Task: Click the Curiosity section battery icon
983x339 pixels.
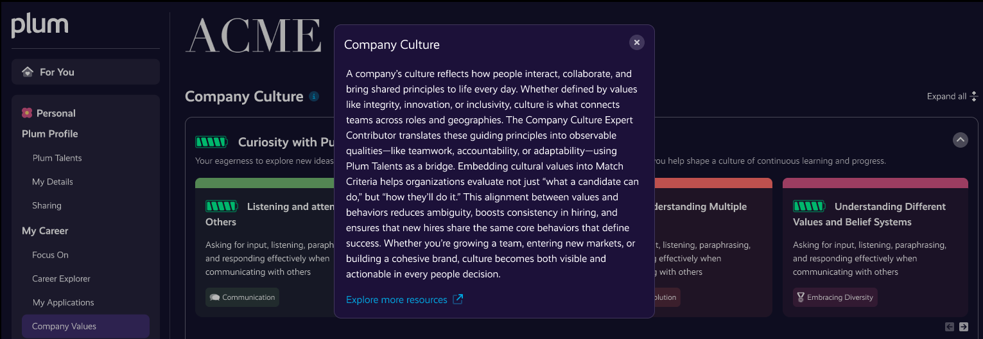Action: pyautogui.click(x=211, y=142)
